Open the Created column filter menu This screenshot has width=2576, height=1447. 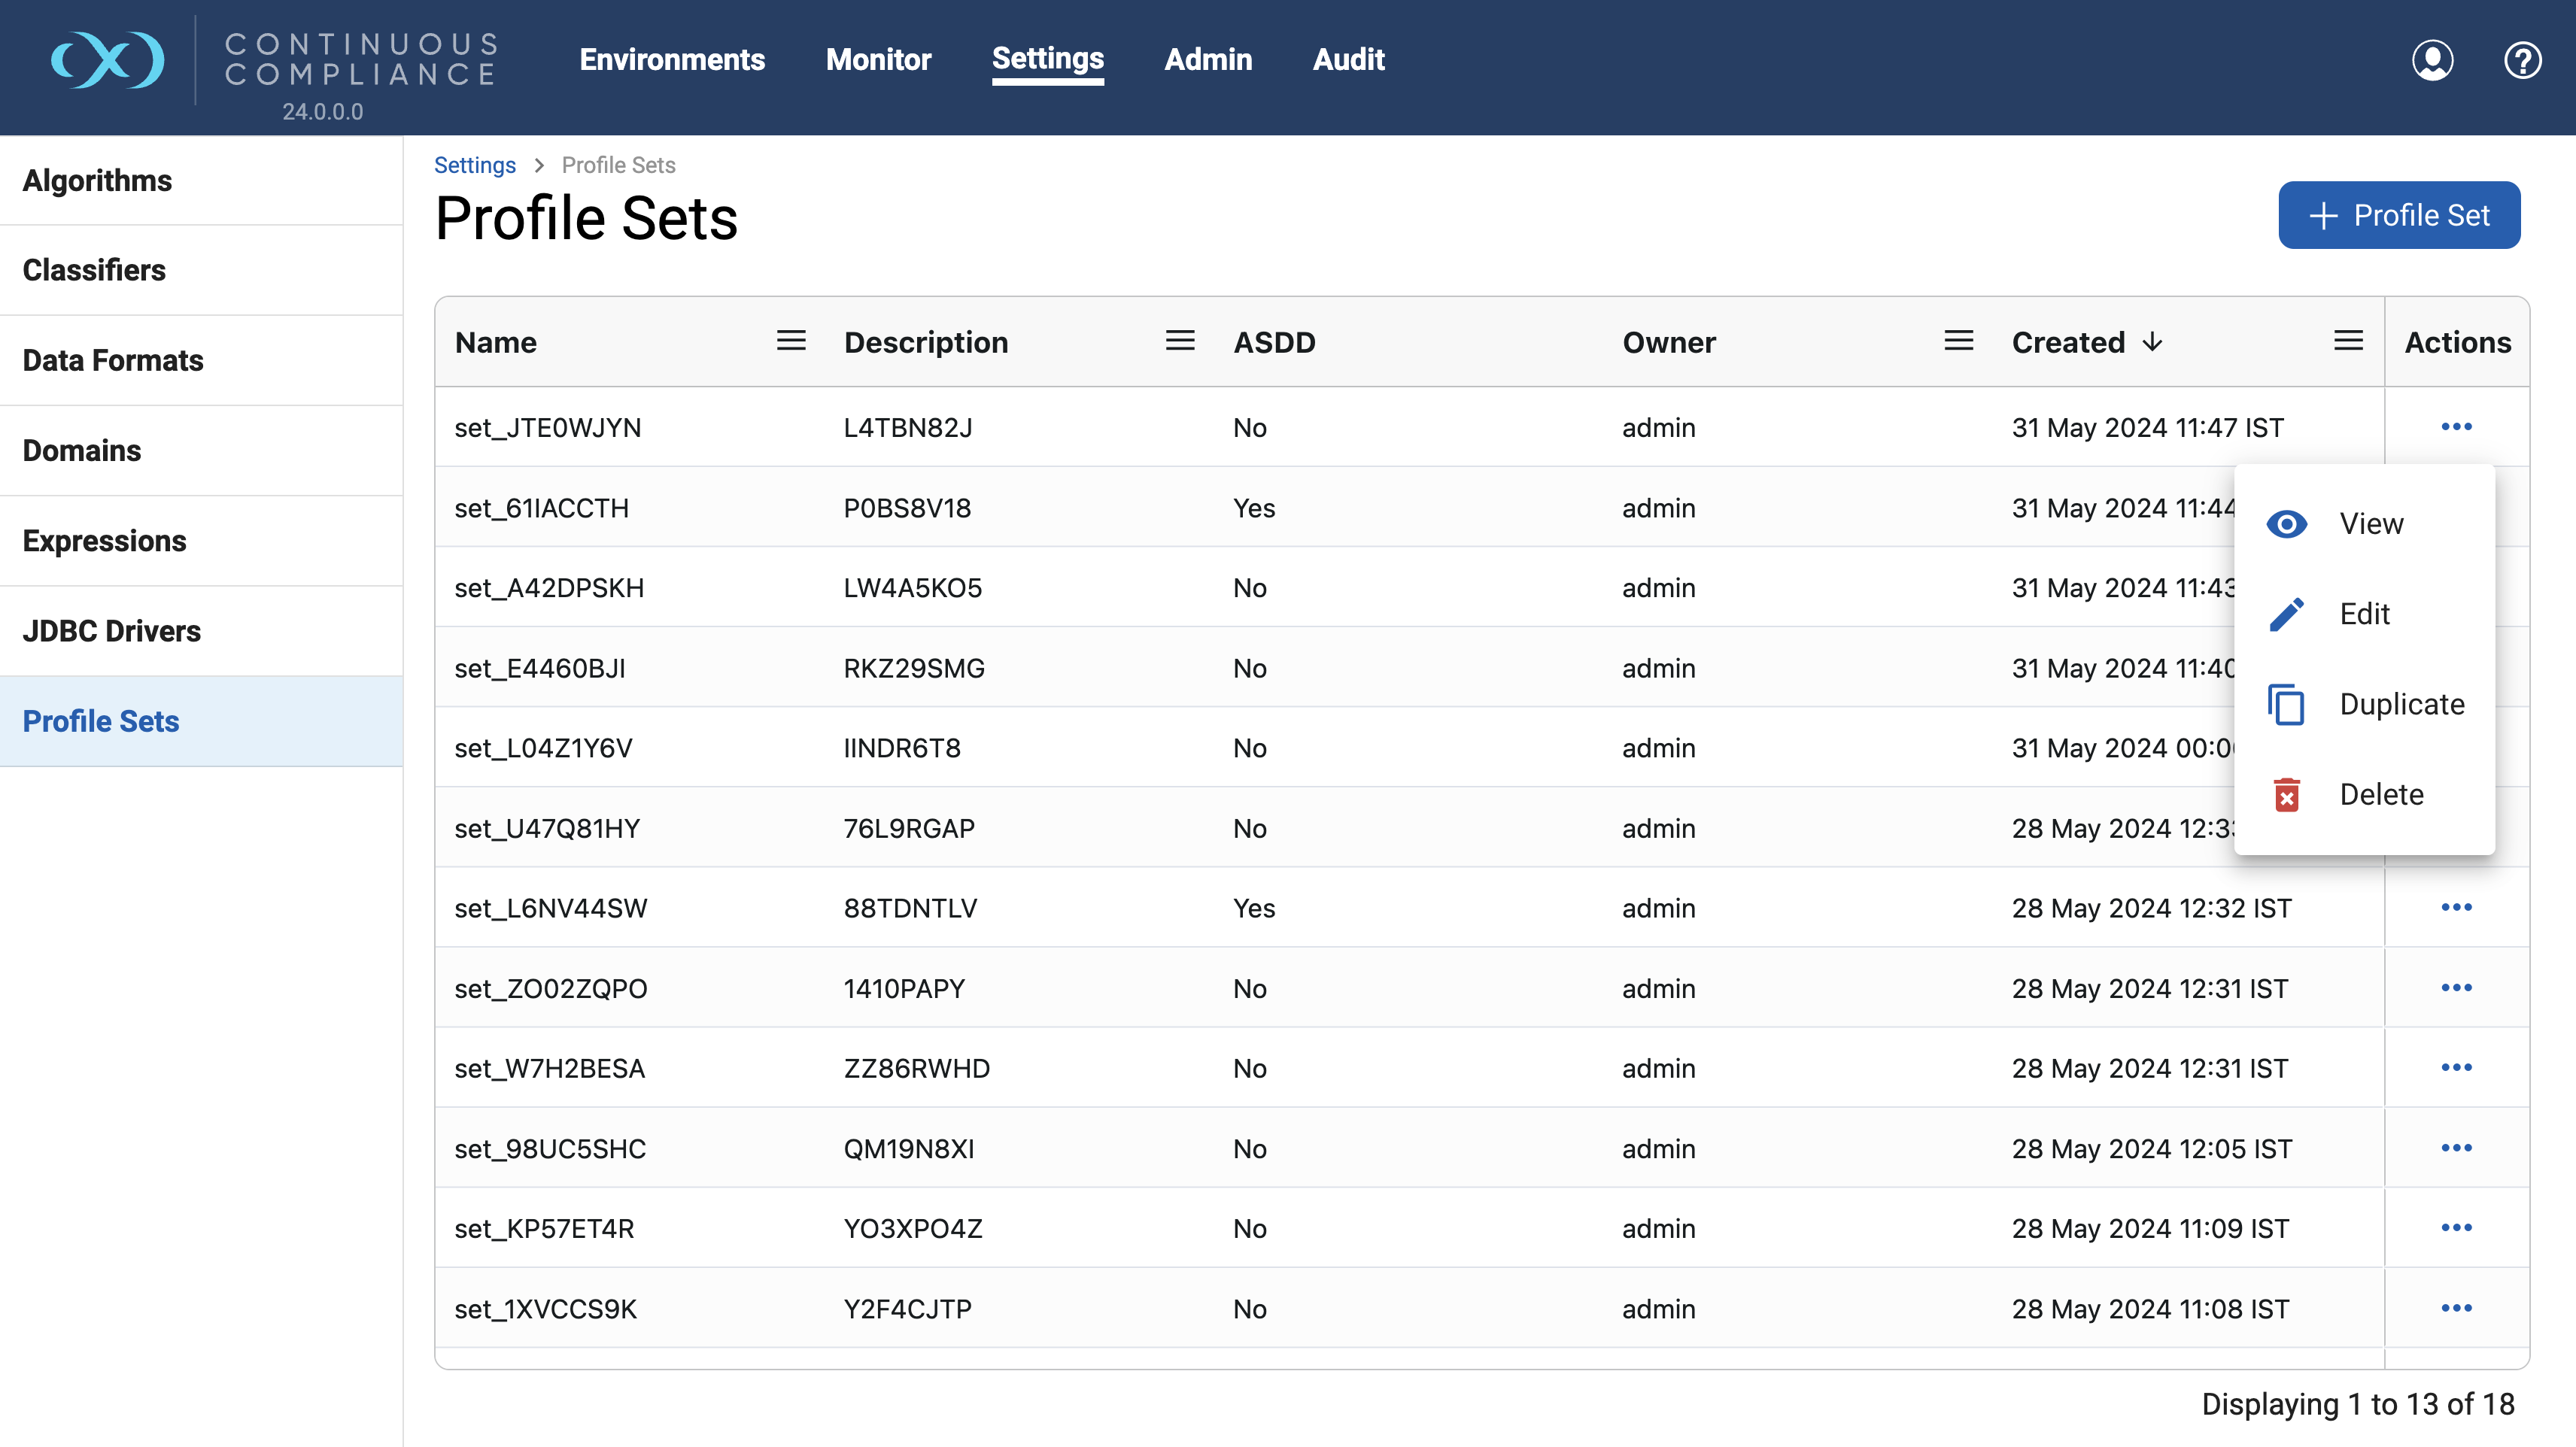(x=2348, y=341)
